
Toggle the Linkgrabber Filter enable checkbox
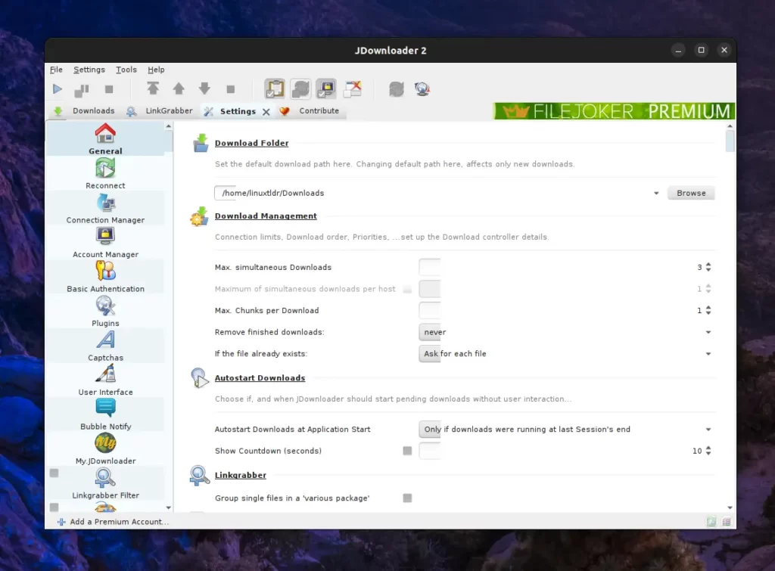pos(54,473)
